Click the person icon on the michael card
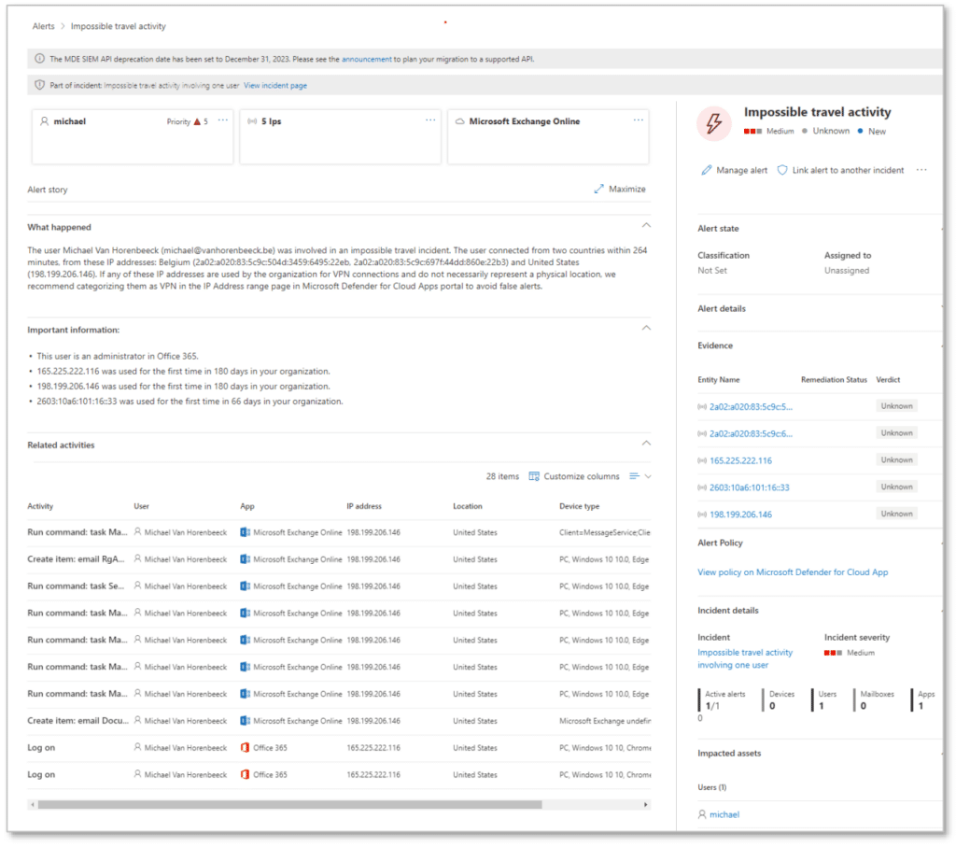The width and height of the screenshot is (956, 847). click(46, 120)
